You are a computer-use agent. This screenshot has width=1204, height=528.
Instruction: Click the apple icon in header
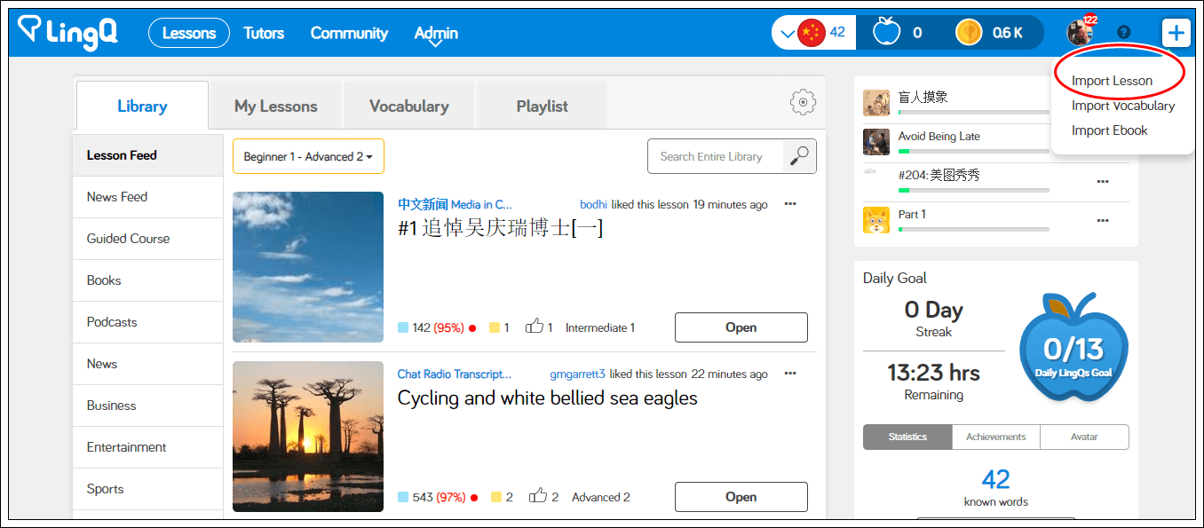pos(886,33)
